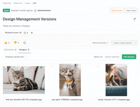Click the Add designs button

129,57
